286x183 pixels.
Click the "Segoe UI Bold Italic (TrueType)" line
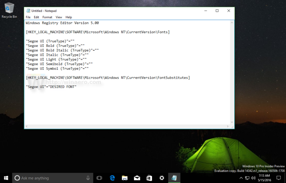[62, 50]
